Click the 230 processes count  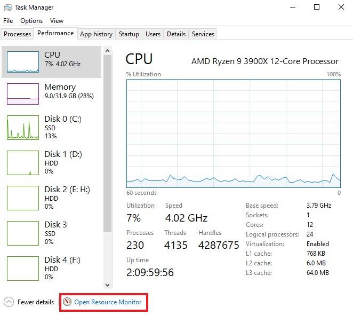tap(135, 245)
